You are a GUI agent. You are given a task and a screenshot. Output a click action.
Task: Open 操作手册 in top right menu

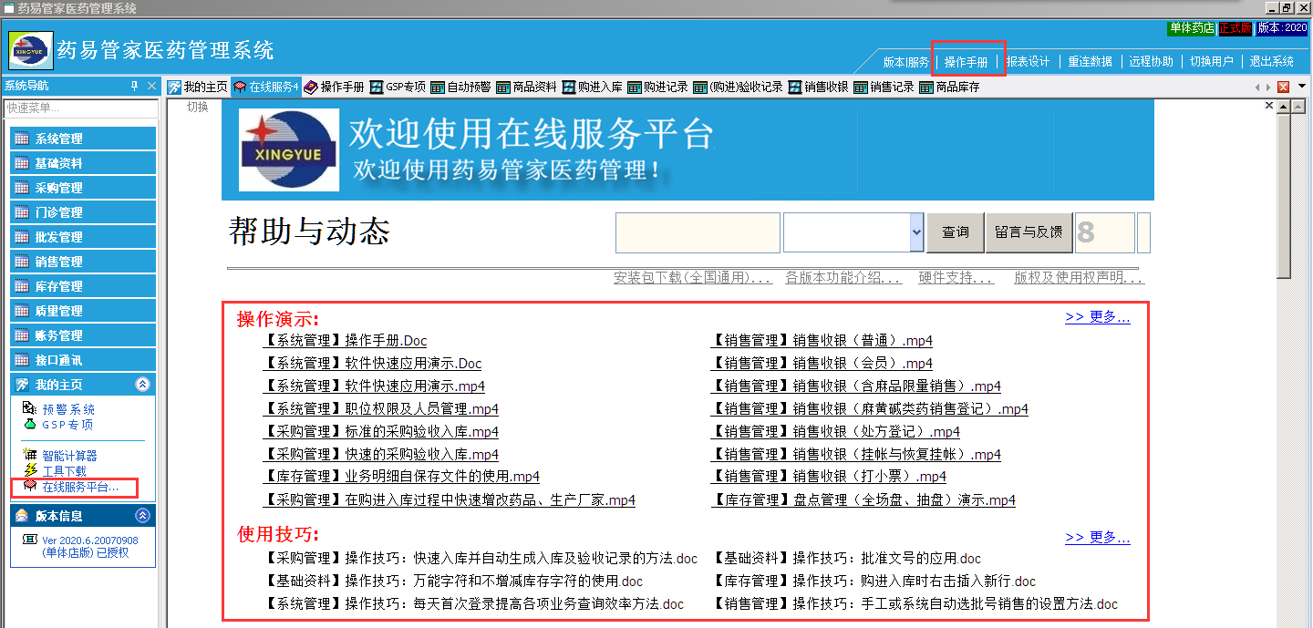(x=967, y=62)
